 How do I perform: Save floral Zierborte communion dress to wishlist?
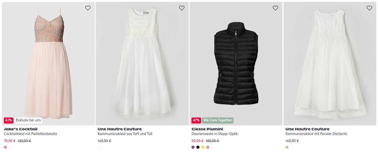[369, 8]
